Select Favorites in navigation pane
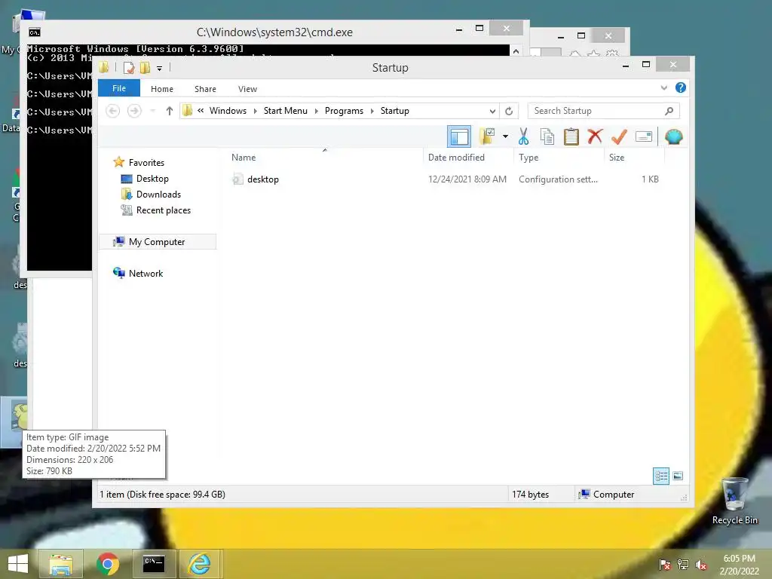Viewport: 772px width, 579px height. click(x=146, y=163)
